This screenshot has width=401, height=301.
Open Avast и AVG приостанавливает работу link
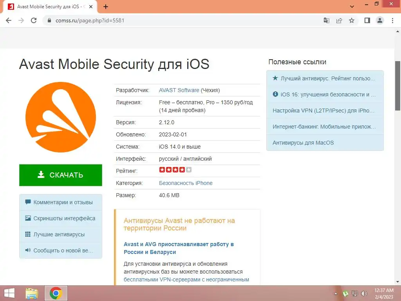coord(179,248)
